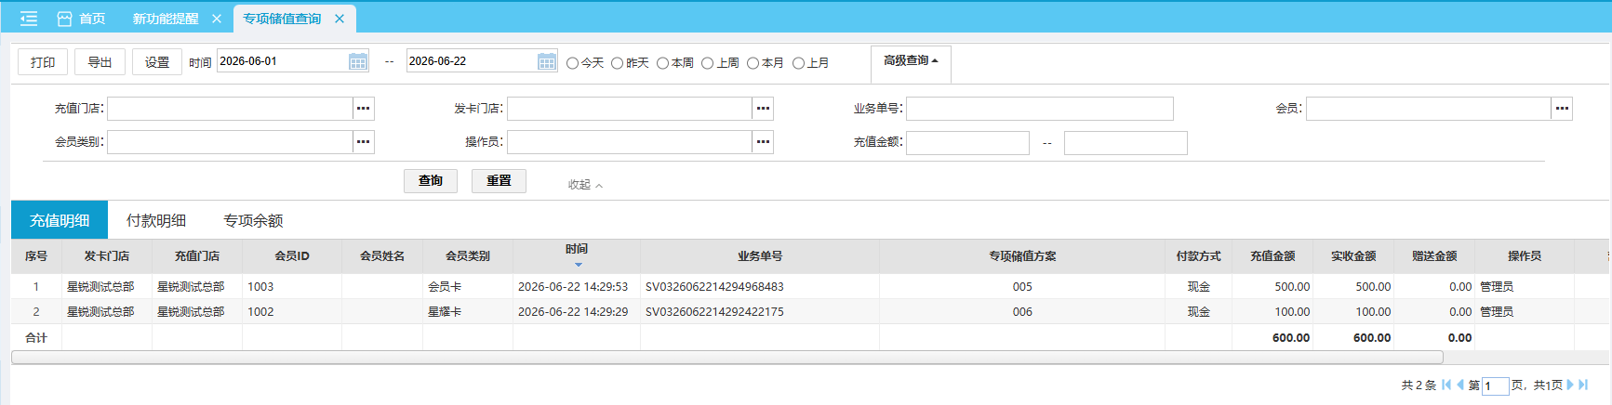
Task: Open the start date calendar picker
Action: point(358,61)
